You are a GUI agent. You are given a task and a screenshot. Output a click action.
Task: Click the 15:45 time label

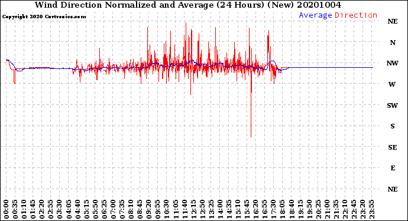click(247, 209)
